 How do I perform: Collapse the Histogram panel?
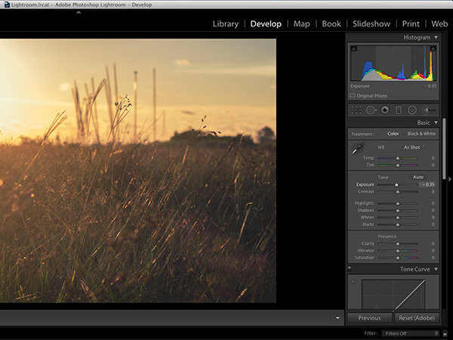coord(436,37)
